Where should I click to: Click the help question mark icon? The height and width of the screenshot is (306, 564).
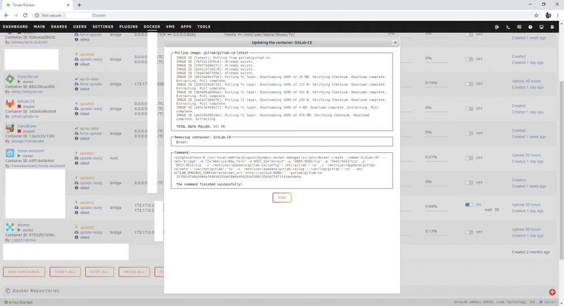point(530,27)
